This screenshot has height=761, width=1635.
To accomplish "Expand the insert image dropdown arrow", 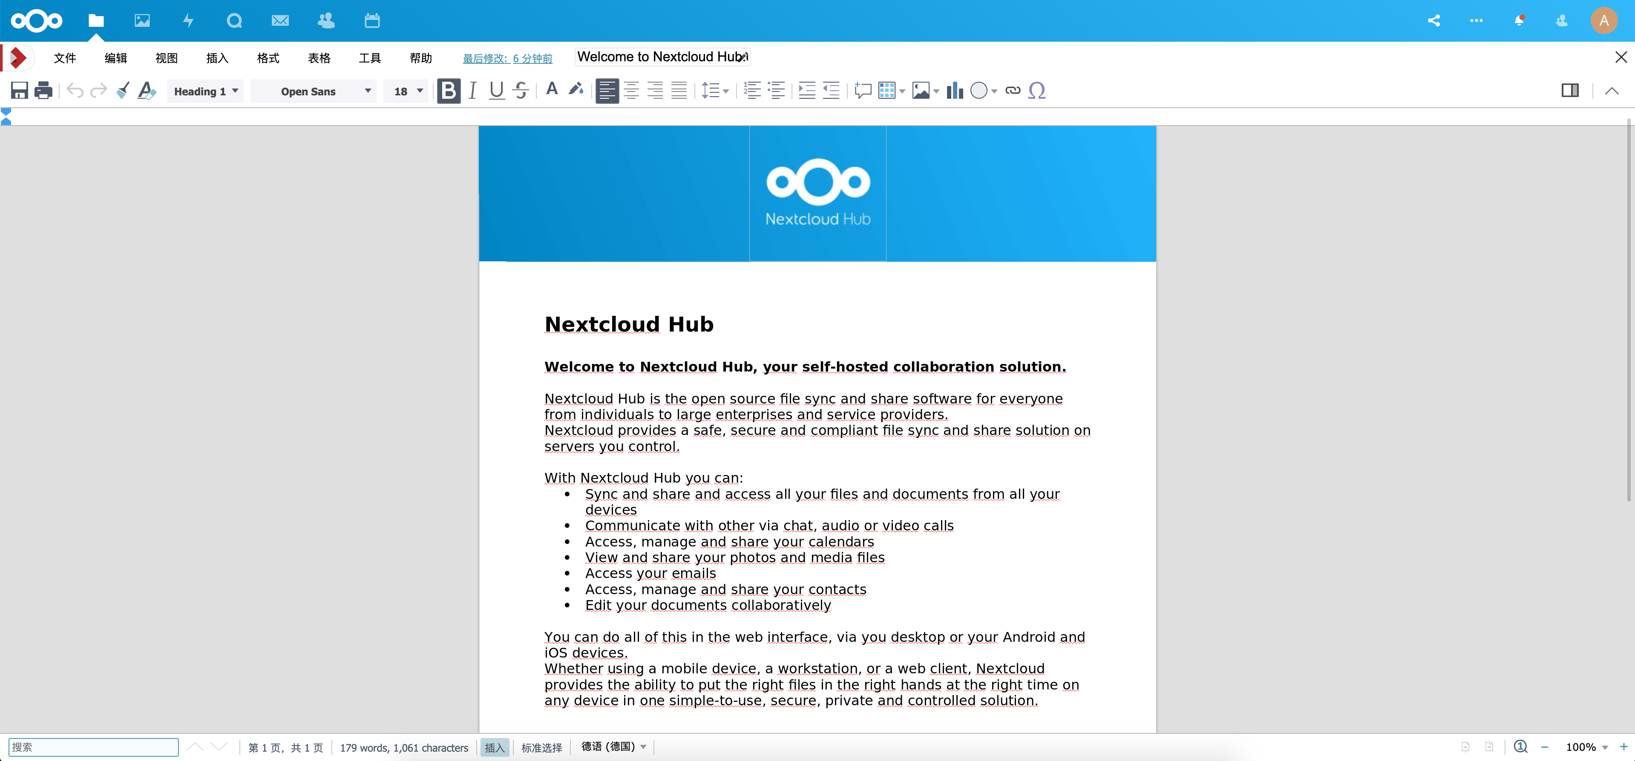I will pos(936,92).
